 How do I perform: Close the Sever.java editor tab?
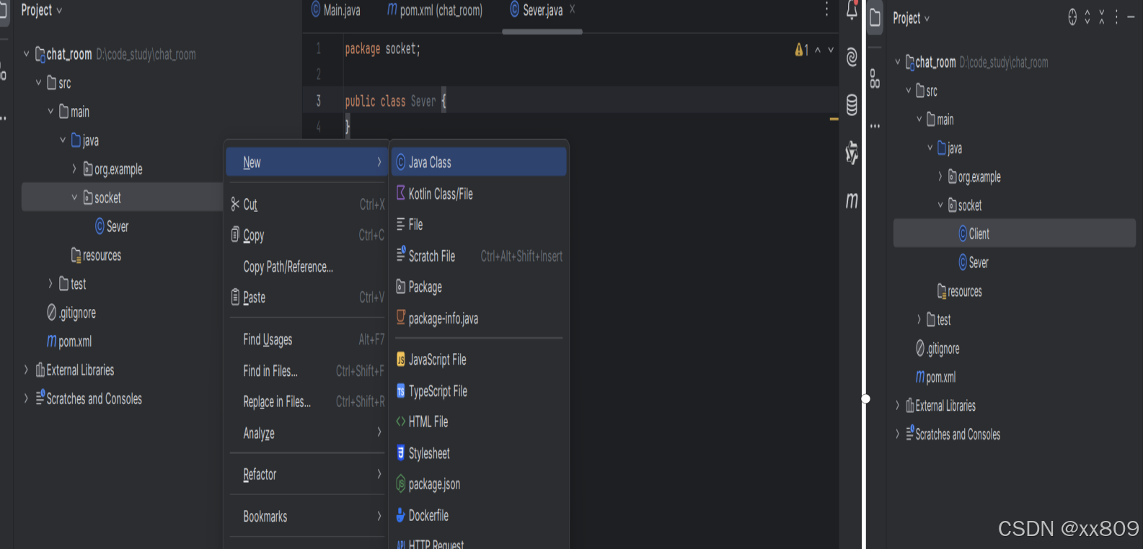point(573,9)
